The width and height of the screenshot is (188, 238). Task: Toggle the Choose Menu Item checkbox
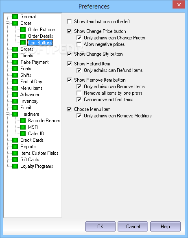[x=69, y=109]
